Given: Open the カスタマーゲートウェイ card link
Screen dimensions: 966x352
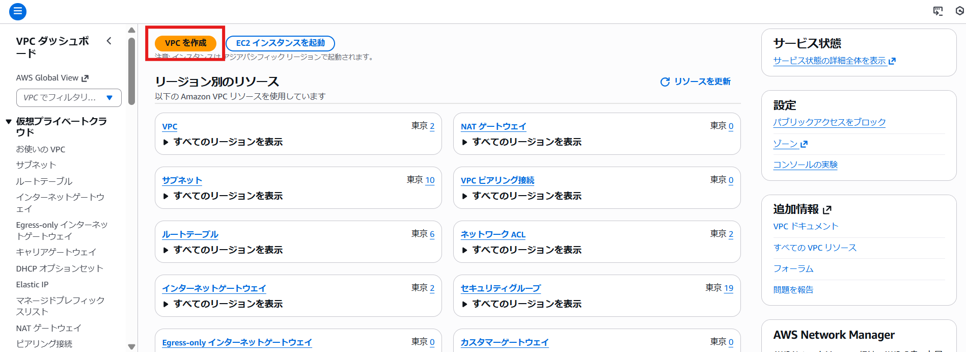Looking at the screenshot, I should coord(505,342).
